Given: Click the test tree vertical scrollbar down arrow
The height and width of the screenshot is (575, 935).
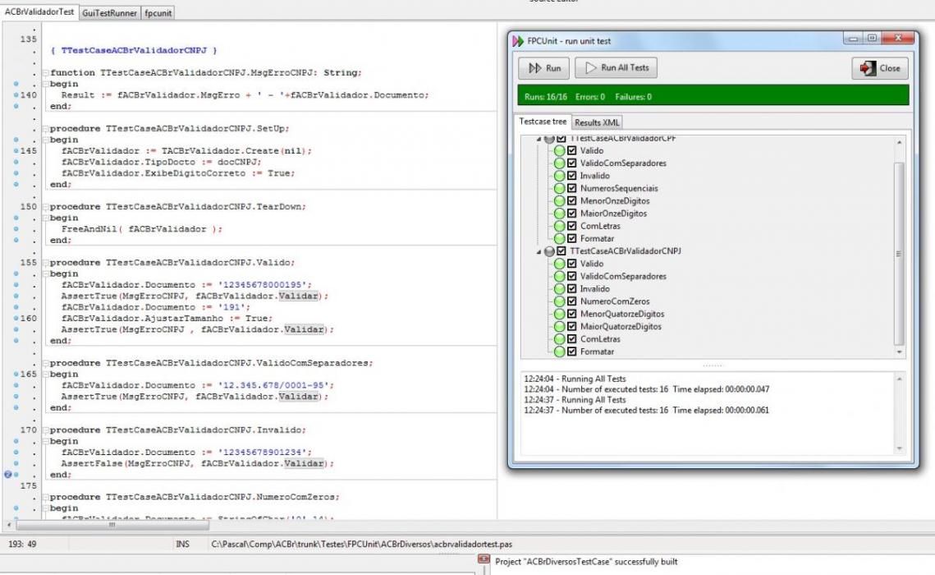Looking at the screenshot, I should click(899, 352).
